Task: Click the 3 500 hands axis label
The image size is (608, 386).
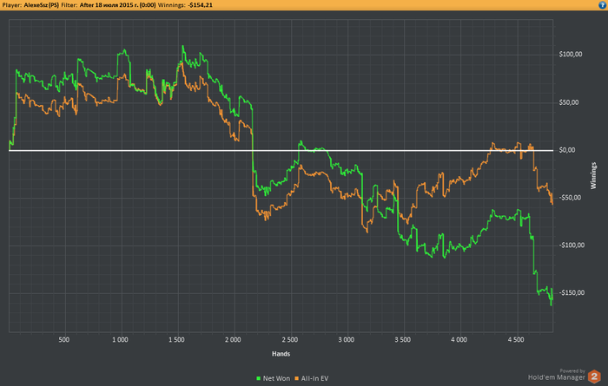Action: pos(403,339)
